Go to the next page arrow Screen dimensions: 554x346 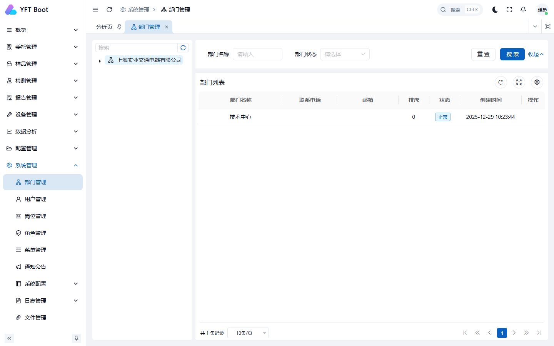pos(514,333)
